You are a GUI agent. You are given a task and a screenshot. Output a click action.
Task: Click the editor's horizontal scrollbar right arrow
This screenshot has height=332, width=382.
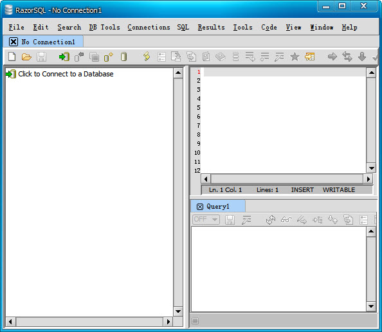(368, 179)
